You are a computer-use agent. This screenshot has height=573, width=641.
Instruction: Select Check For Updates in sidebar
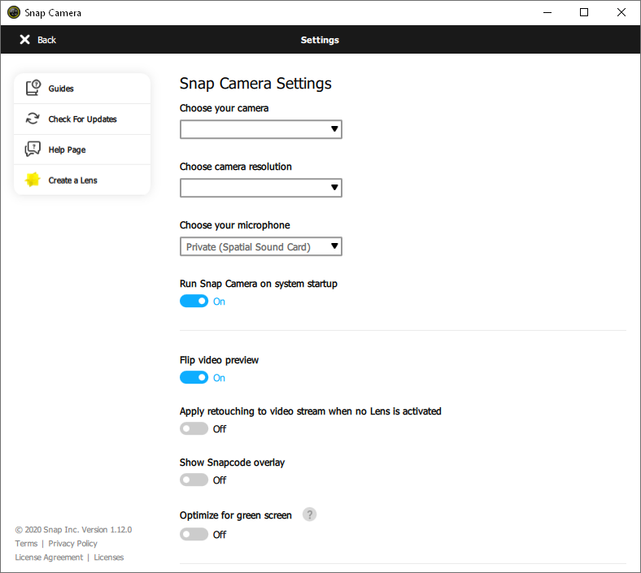(x=82, y=119)
